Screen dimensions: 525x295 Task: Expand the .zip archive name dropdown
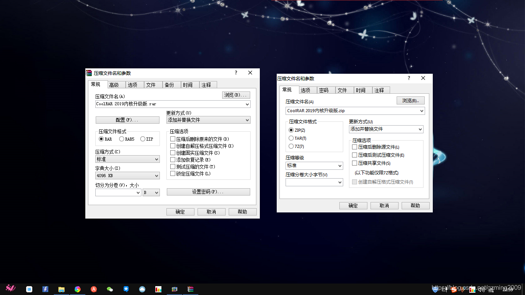click(422, 111)
